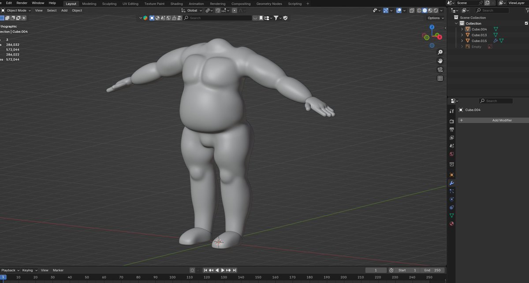Jump to timeline end frame button
Viewport: 529px width, 283px height.
point(235,270)
